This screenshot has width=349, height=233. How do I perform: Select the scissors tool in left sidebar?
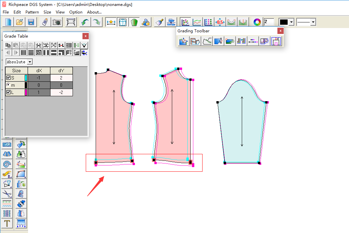click(x=7, y=194)
